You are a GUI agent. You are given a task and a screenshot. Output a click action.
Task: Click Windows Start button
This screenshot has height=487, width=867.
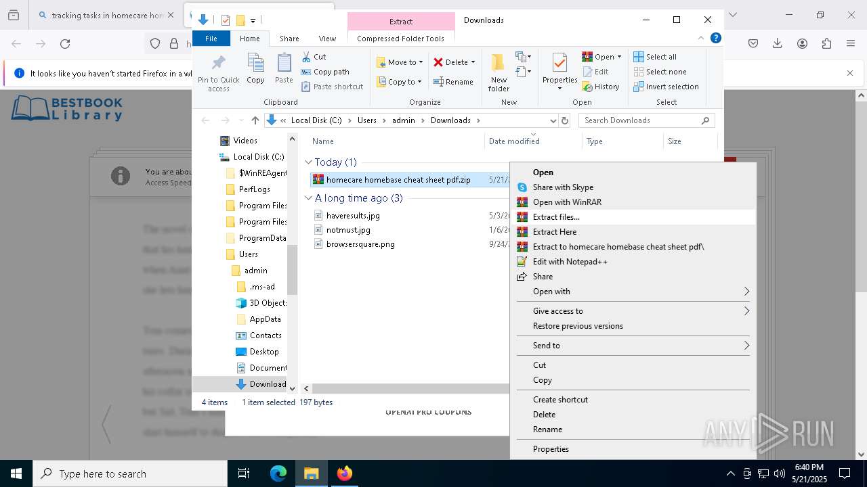[16, 473]
